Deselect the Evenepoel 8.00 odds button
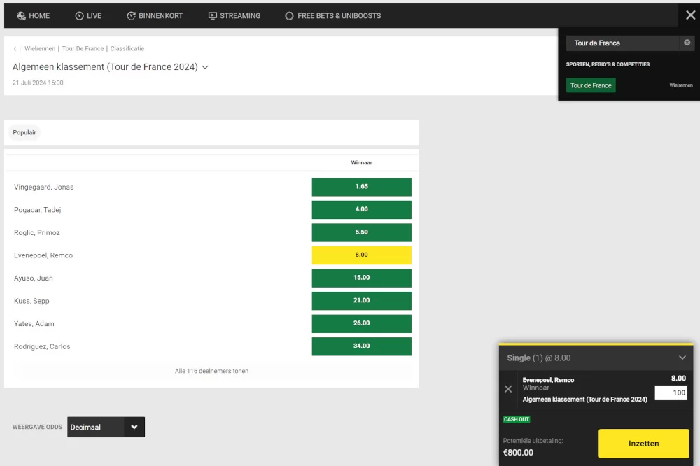Viewport: 700px width, 466px height. point(362,255)
